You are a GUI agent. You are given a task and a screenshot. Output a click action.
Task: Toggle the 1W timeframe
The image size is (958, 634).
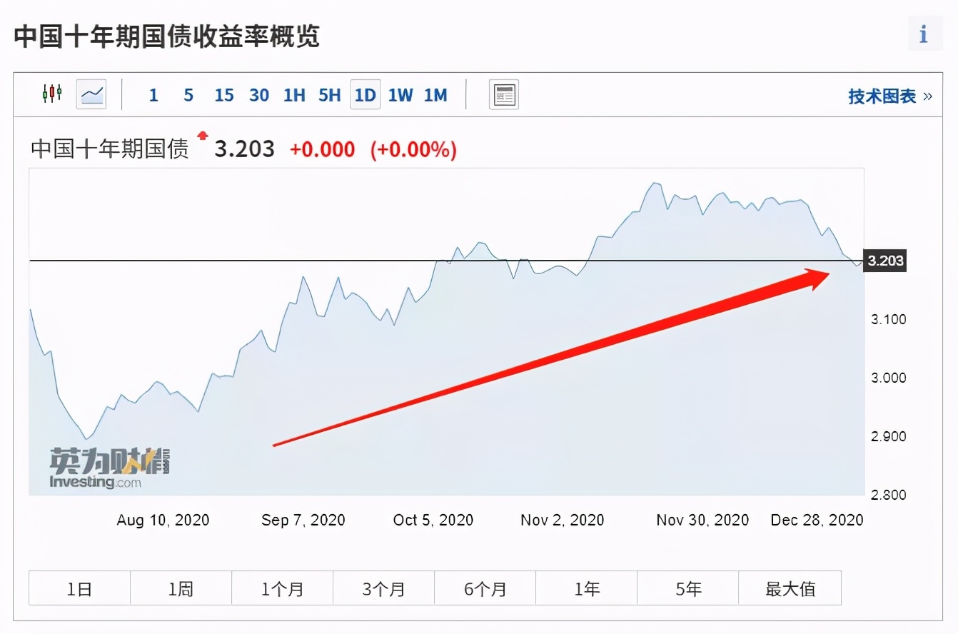[400, 94]
